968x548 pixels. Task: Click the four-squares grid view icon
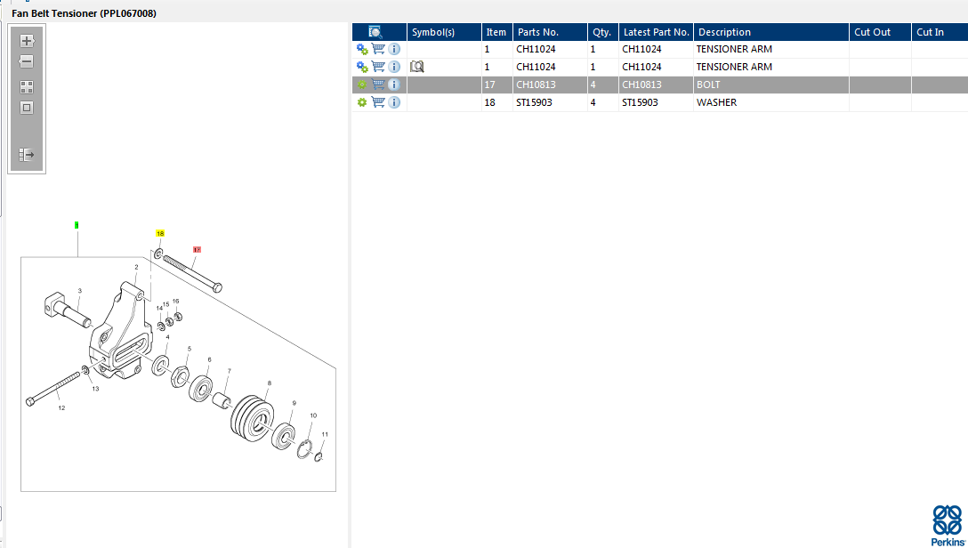click(x=27, y=87)
